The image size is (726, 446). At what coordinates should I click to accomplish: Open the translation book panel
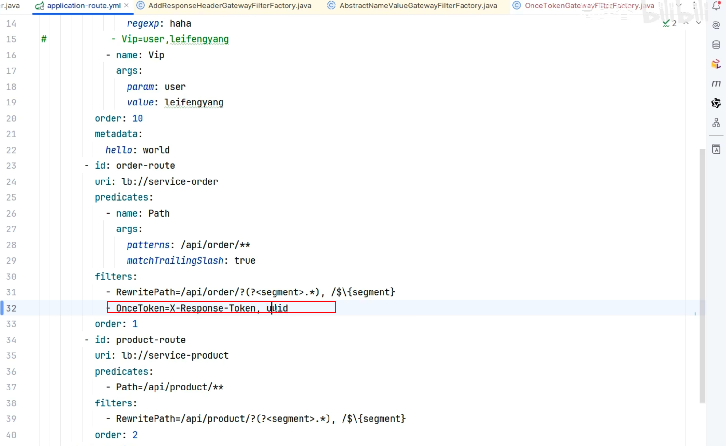716,149
